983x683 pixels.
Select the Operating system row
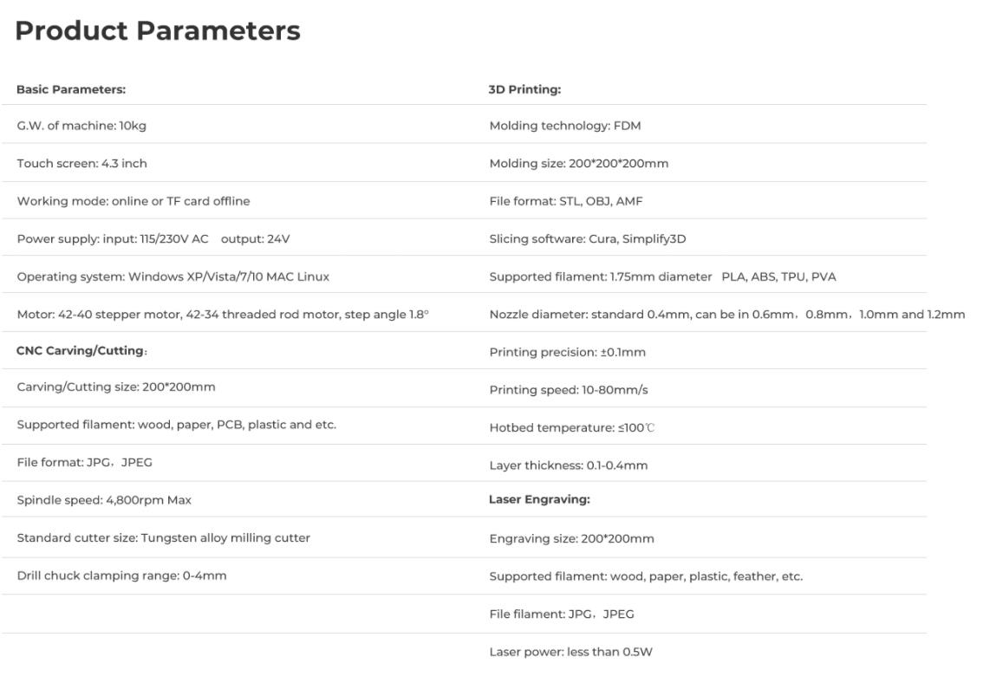[173, 277]
